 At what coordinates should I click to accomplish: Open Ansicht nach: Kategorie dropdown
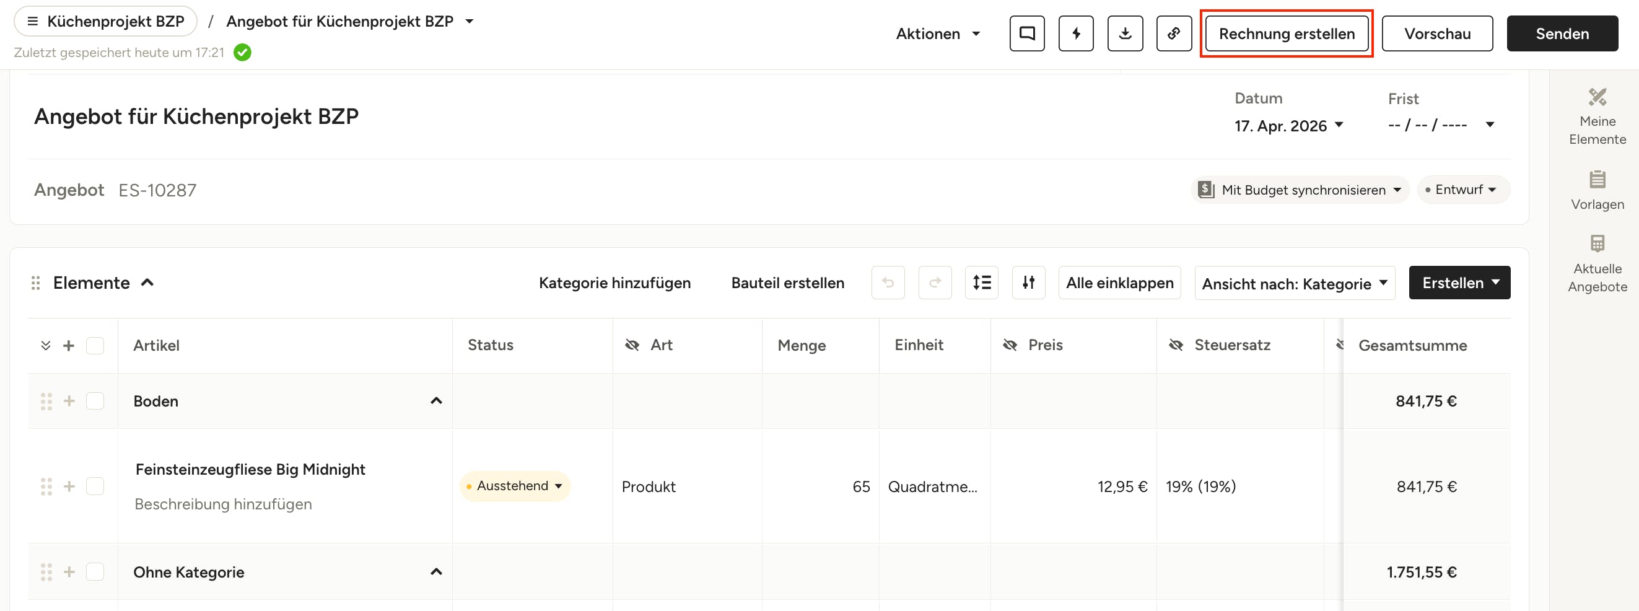(x=1295, y=283)
